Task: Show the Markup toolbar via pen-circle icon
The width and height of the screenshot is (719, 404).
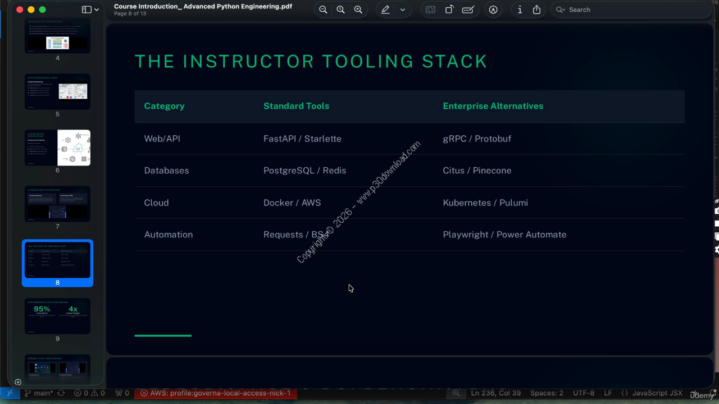Action: click(493, 10)
